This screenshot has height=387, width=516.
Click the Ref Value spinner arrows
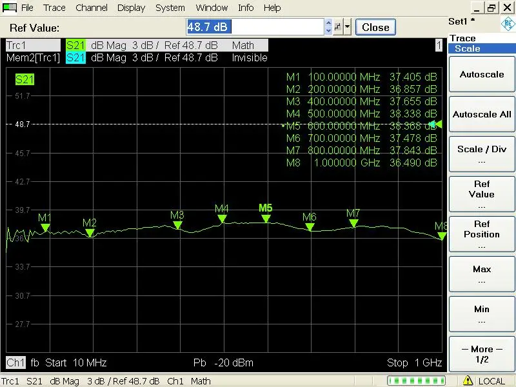[329, 27]
